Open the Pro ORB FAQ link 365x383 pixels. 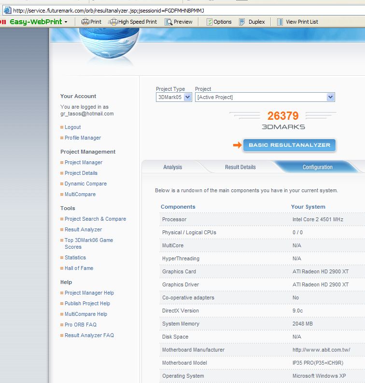[x=81, y=325]
